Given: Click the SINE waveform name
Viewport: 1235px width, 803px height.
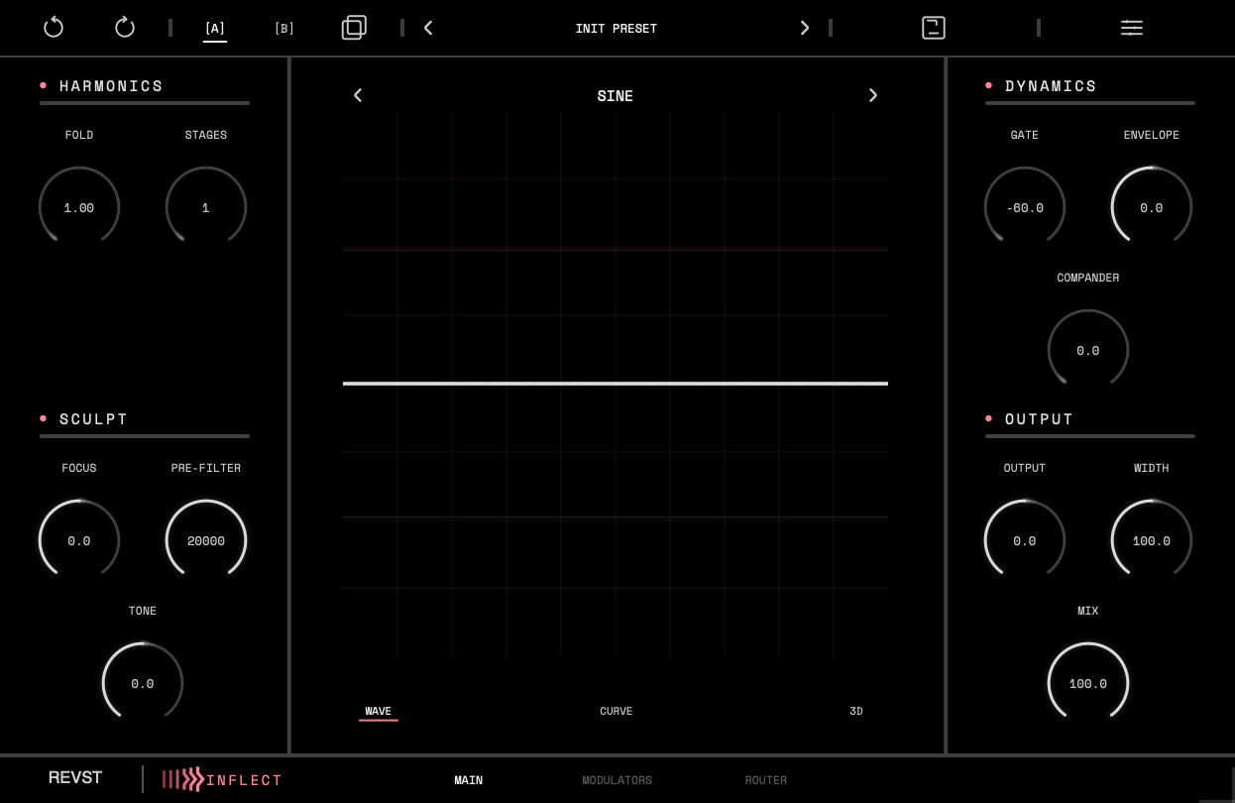Looking at the screenshot, I should pyautogui.click(x=616, y=96).
